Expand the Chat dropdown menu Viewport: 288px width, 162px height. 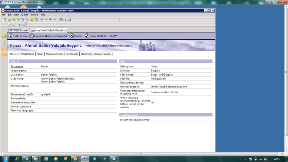coord(113,36)
